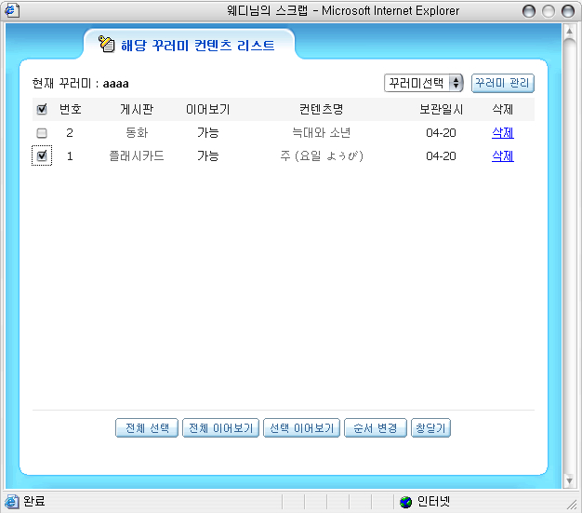Open the 꾸러미선택 dropdown
582x513 pixels.
423,83
